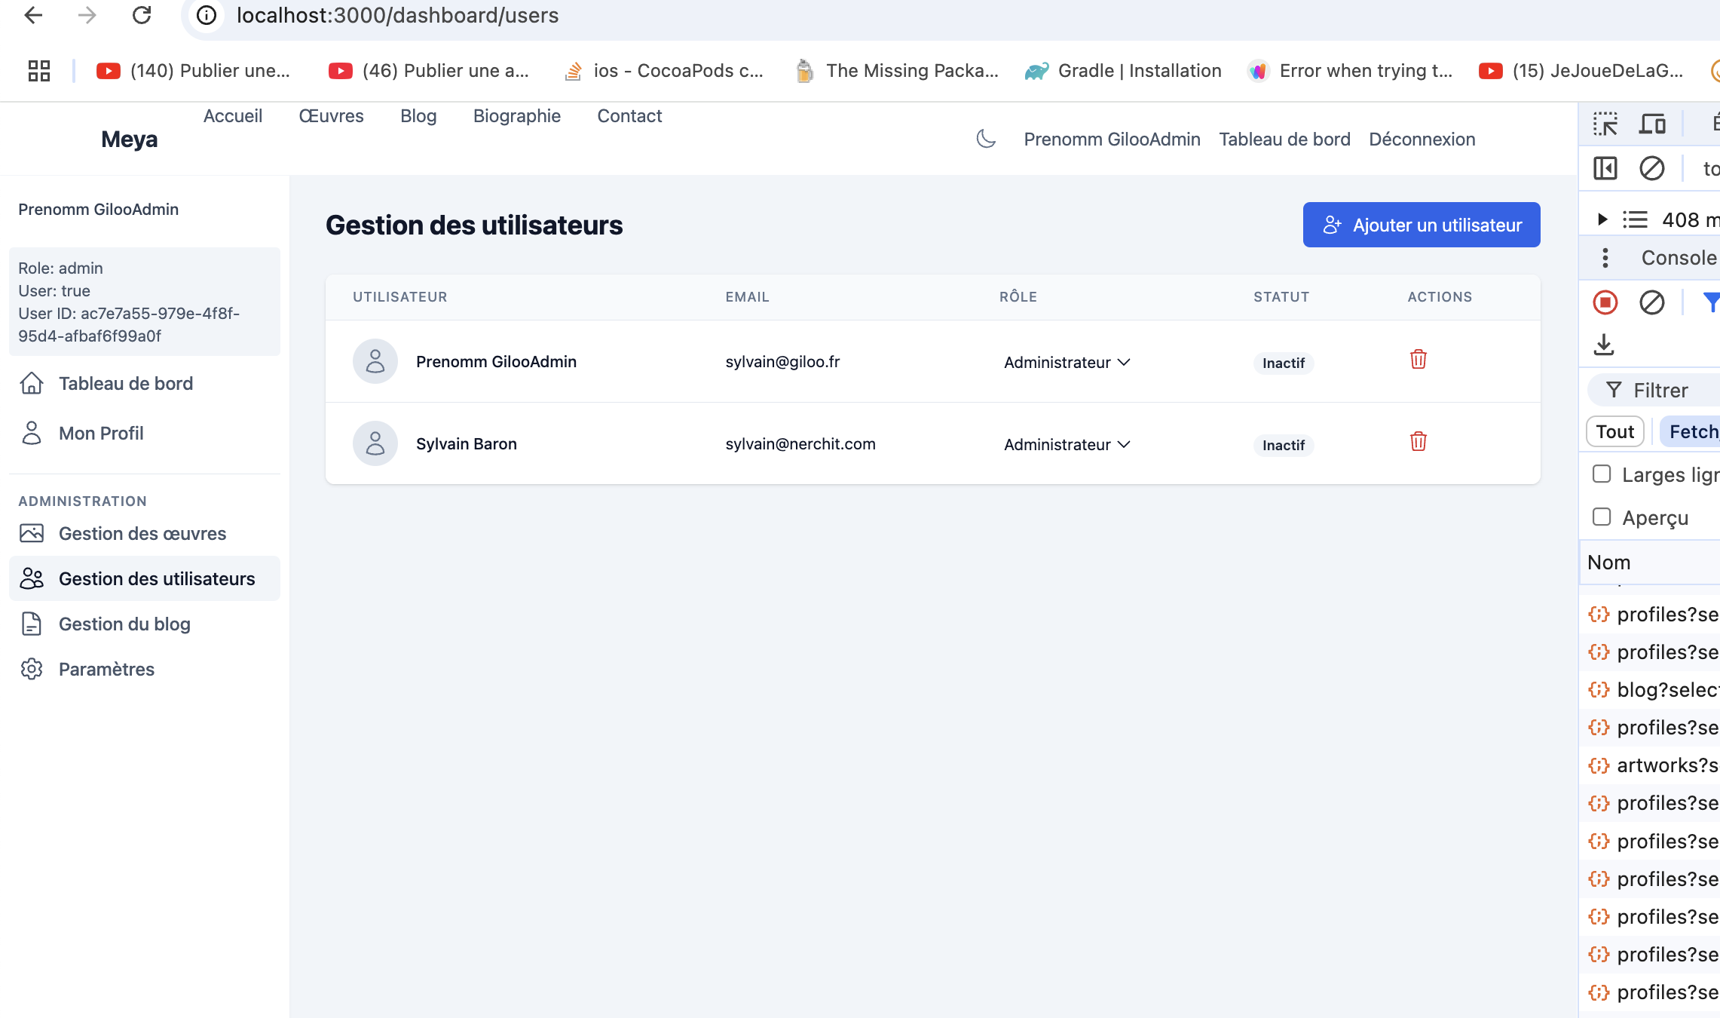The image size is (1720, 1018).
Task: Click the browser forward arrow
Action: [x=87, y=15]
